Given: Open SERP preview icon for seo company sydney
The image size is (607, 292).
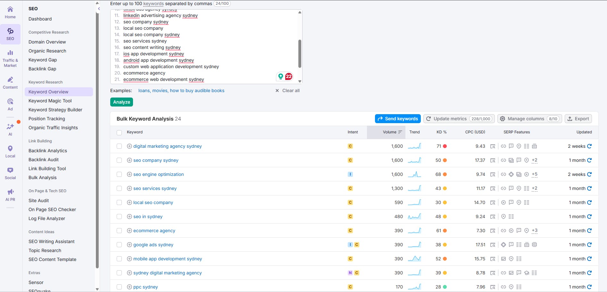Looking at the screenshot, I should (493, 160).
